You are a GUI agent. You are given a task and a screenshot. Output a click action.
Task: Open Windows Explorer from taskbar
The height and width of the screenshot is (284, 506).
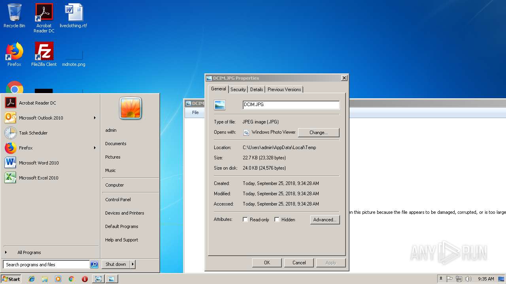pyautogui.click(x=45, y=279)
